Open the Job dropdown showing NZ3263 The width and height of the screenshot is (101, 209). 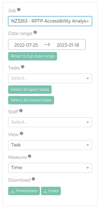click(50, 21)
